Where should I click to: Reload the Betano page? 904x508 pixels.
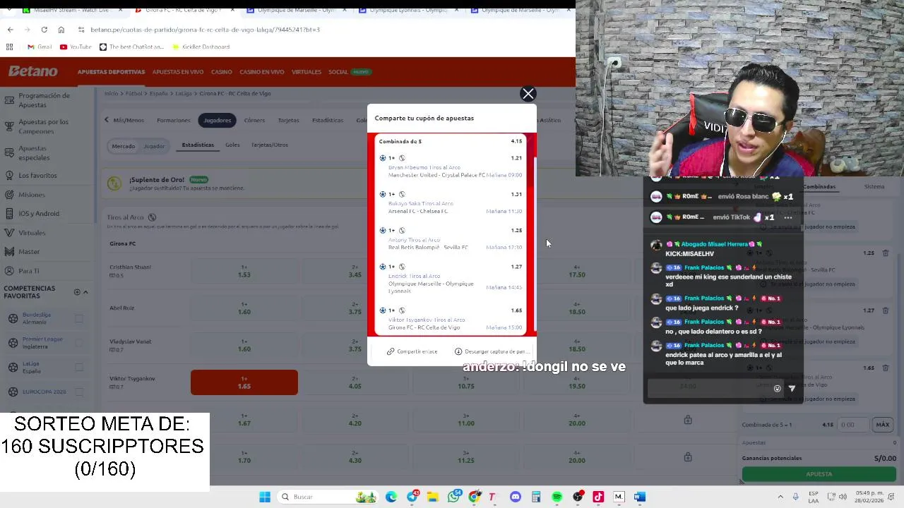44,30
